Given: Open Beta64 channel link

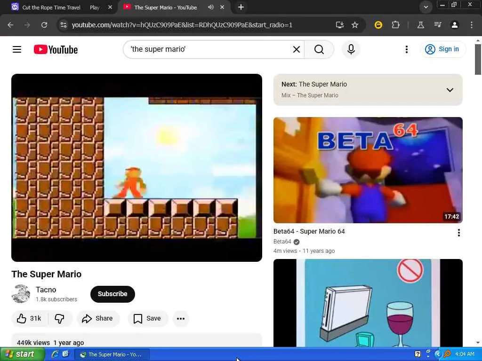Looking at the screenshot, I should tap(282, 242).
